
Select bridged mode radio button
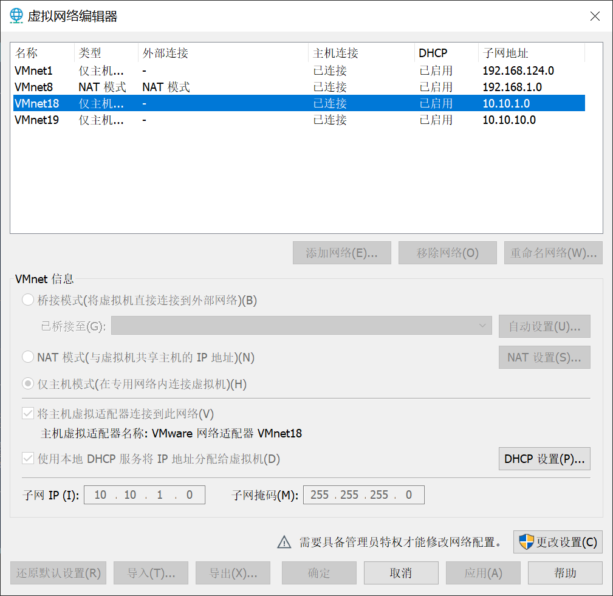point(28,300)
